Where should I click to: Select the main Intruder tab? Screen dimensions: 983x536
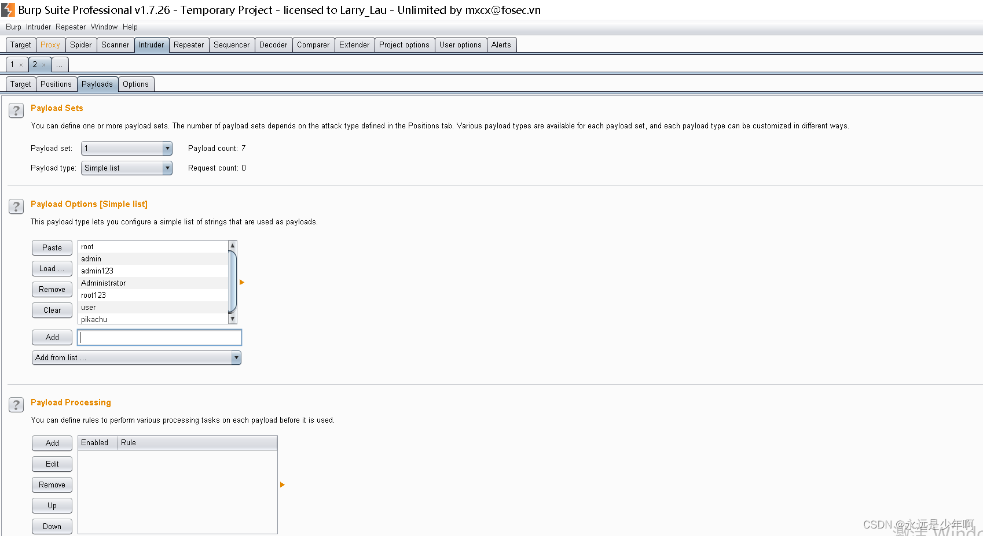pos(152,45)
